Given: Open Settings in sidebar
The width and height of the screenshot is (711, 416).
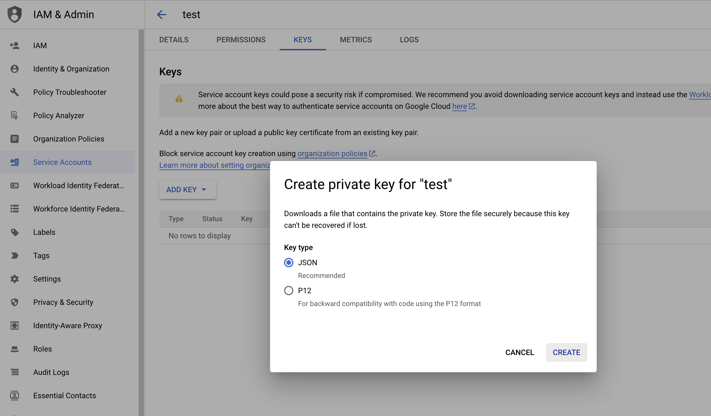Looking at the screenshot, I should [x=68, y=279].
